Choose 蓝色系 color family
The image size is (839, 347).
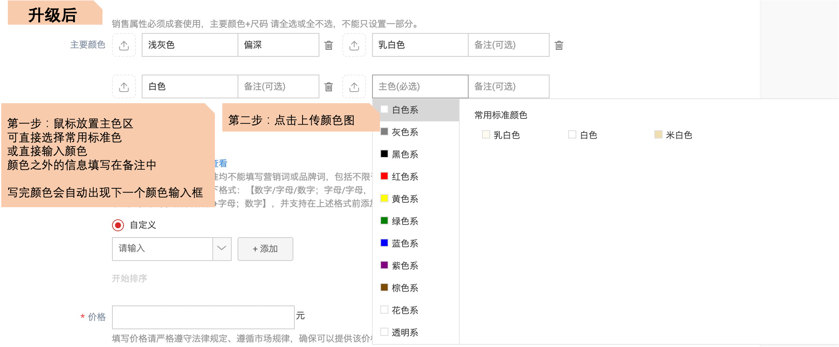coord(416,243)
